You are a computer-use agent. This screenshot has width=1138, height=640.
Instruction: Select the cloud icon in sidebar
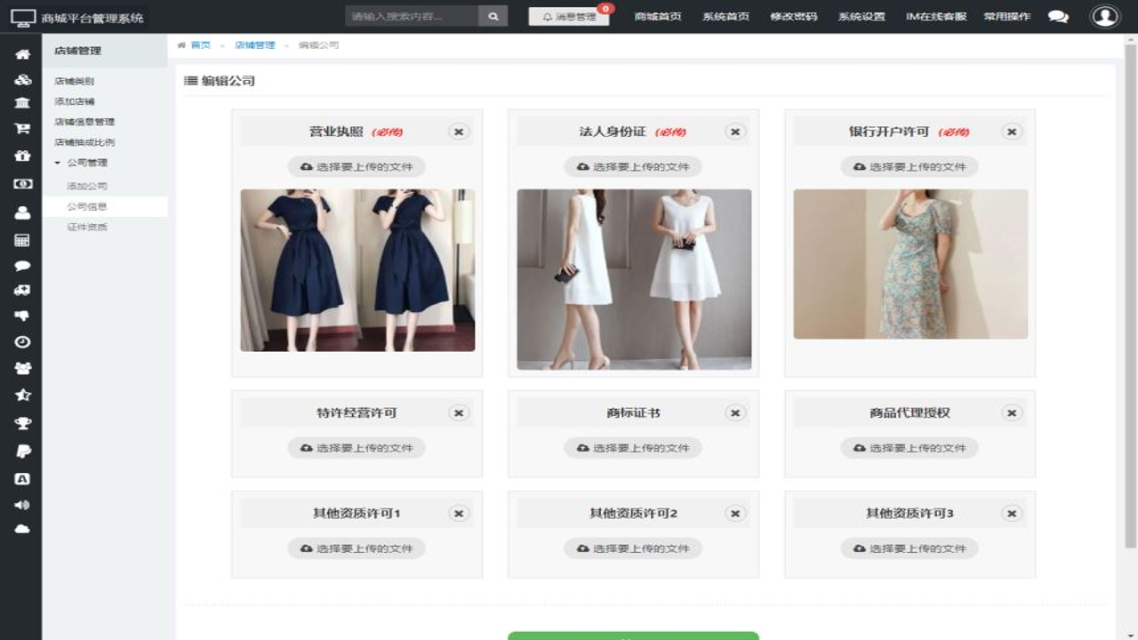pos(22,529)
